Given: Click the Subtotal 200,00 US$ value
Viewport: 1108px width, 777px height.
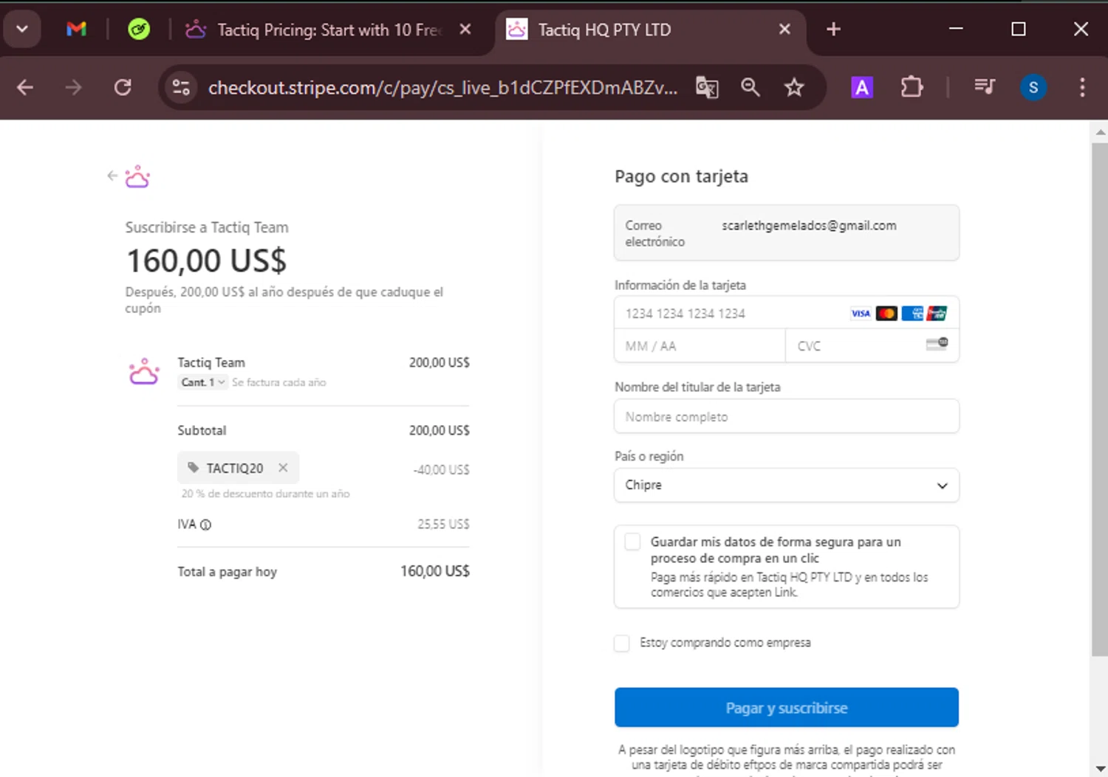Looking at the screenshot, I should pos(440,430).
